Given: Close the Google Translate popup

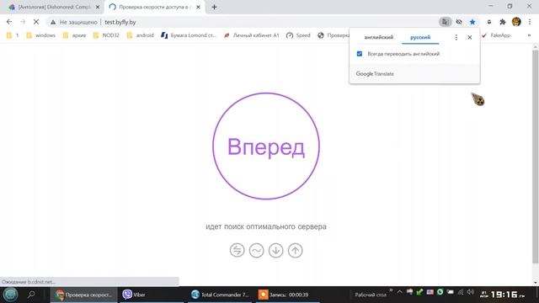Looking at the screenshot, I should pyautogui.click(x=470, y=37).
